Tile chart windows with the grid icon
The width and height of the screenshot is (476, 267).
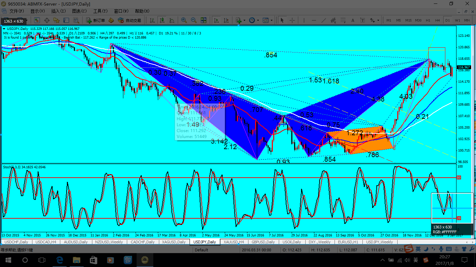pyautogui.click(x=204, y=20)
